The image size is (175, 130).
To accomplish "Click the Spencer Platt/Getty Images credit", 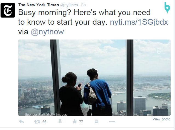I will tap(46, 115).
